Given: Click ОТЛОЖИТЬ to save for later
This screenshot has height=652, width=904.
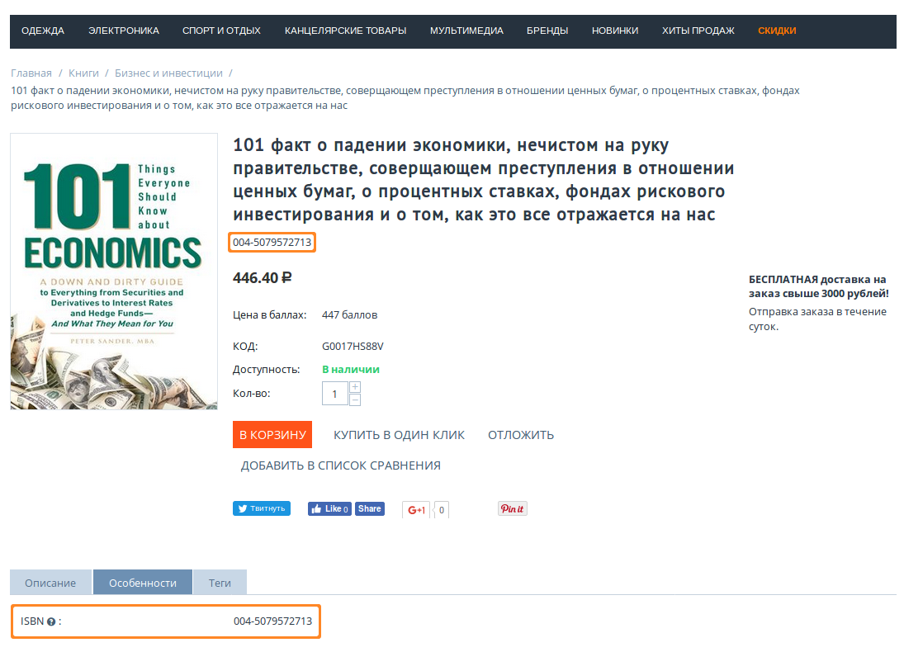Looking at the screenshot, I should point(520,435).
